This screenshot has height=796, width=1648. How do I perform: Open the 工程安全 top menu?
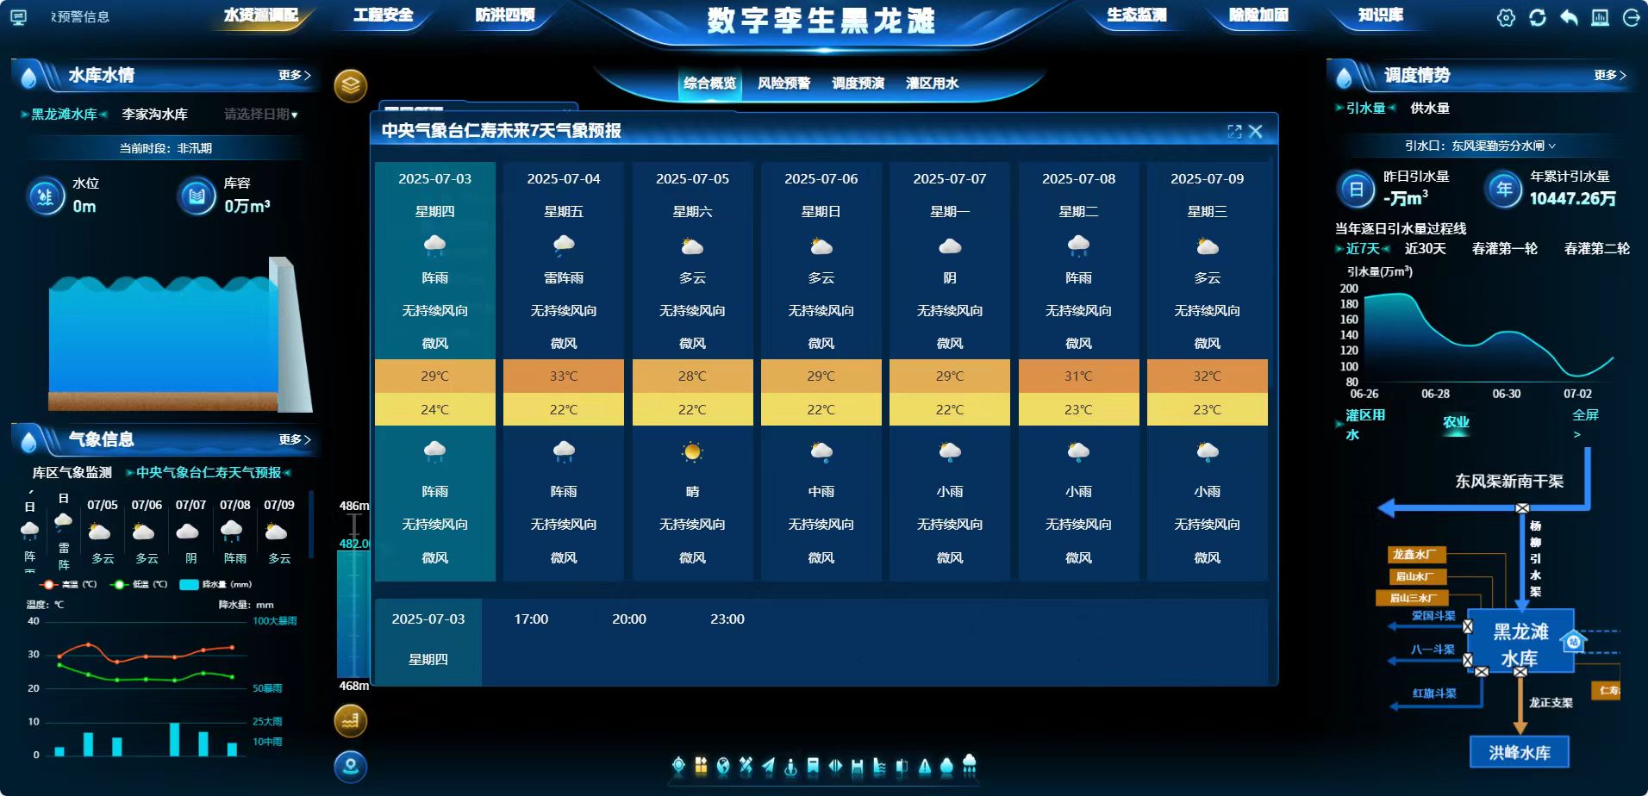click(x=383, y=16)
